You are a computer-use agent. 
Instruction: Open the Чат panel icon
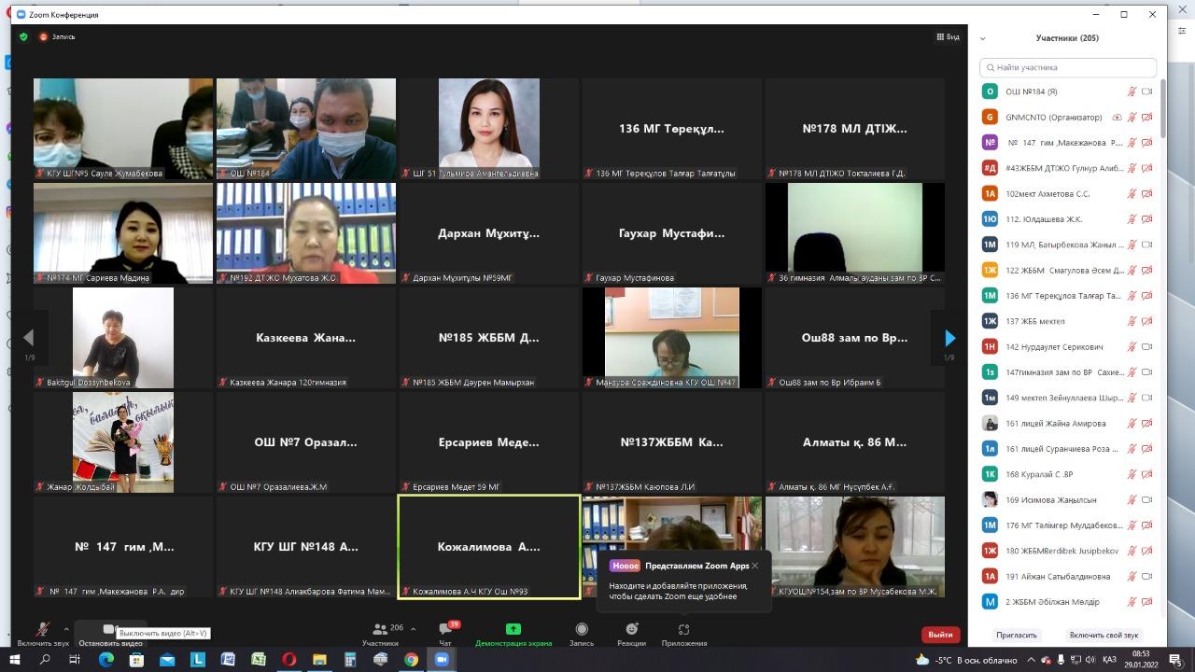445,630
